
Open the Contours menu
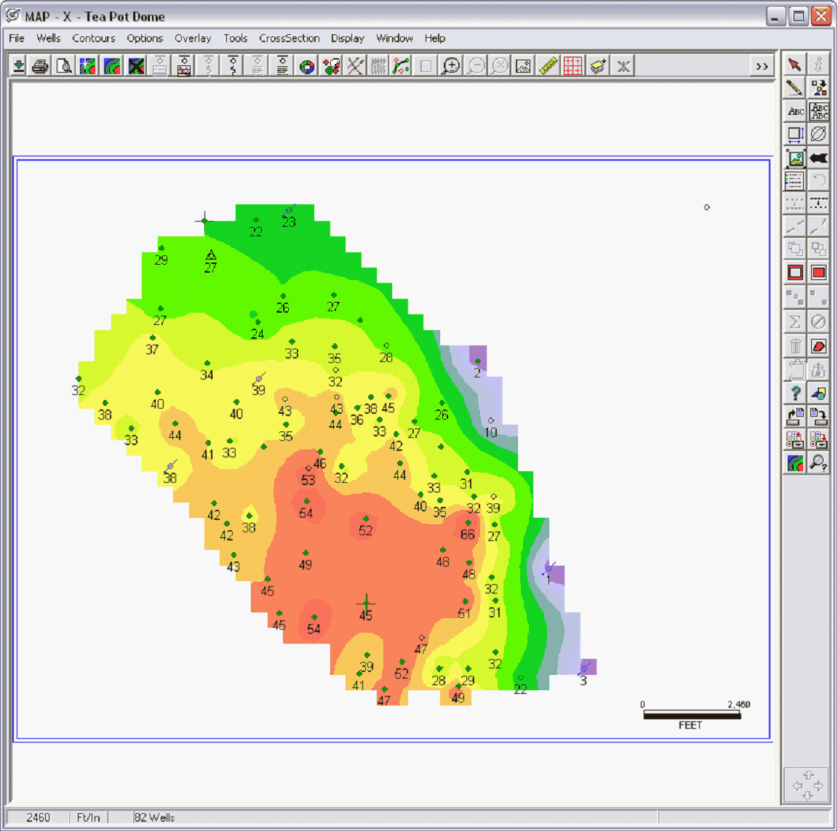[93, 38]
